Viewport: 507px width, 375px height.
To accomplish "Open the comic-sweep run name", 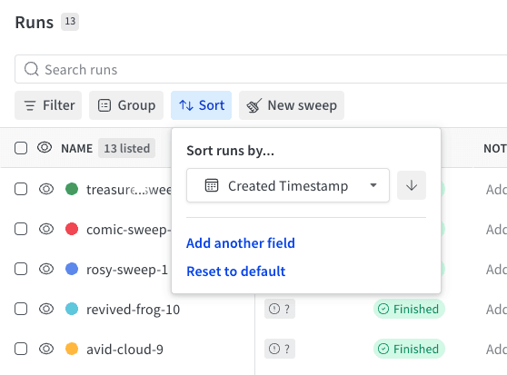I will point(128,230).
